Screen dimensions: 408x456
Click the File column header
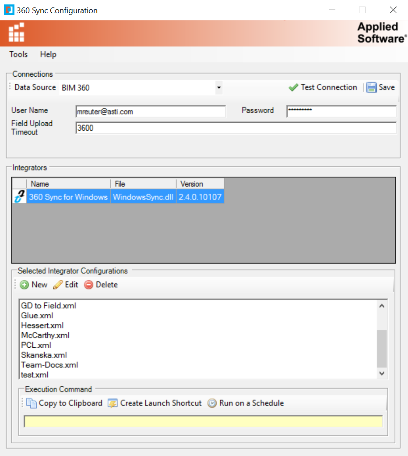click(144, 184)
